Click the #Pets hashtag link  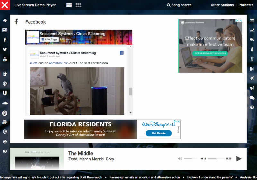click(33, 63)
